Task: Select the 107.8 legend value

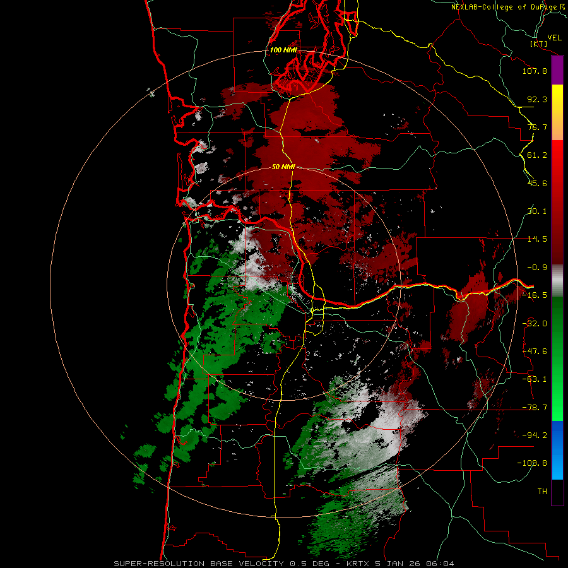Action: click(x=535, y=71)
